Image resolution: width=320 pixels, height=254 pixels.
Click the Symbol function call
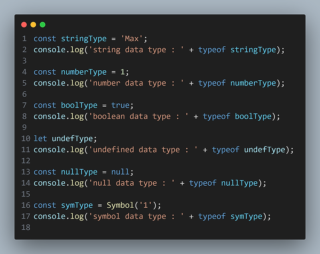pos(120,205)
